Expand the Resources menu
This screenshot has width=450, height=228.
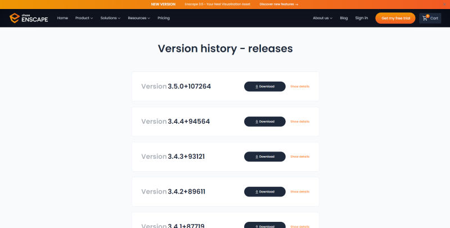tap(139, 18)
